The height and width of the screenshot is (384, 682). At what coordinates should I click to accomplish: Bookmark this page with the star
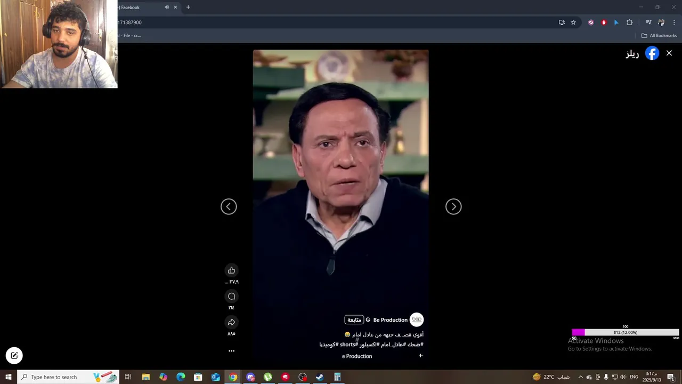click(x=573, y=22)
